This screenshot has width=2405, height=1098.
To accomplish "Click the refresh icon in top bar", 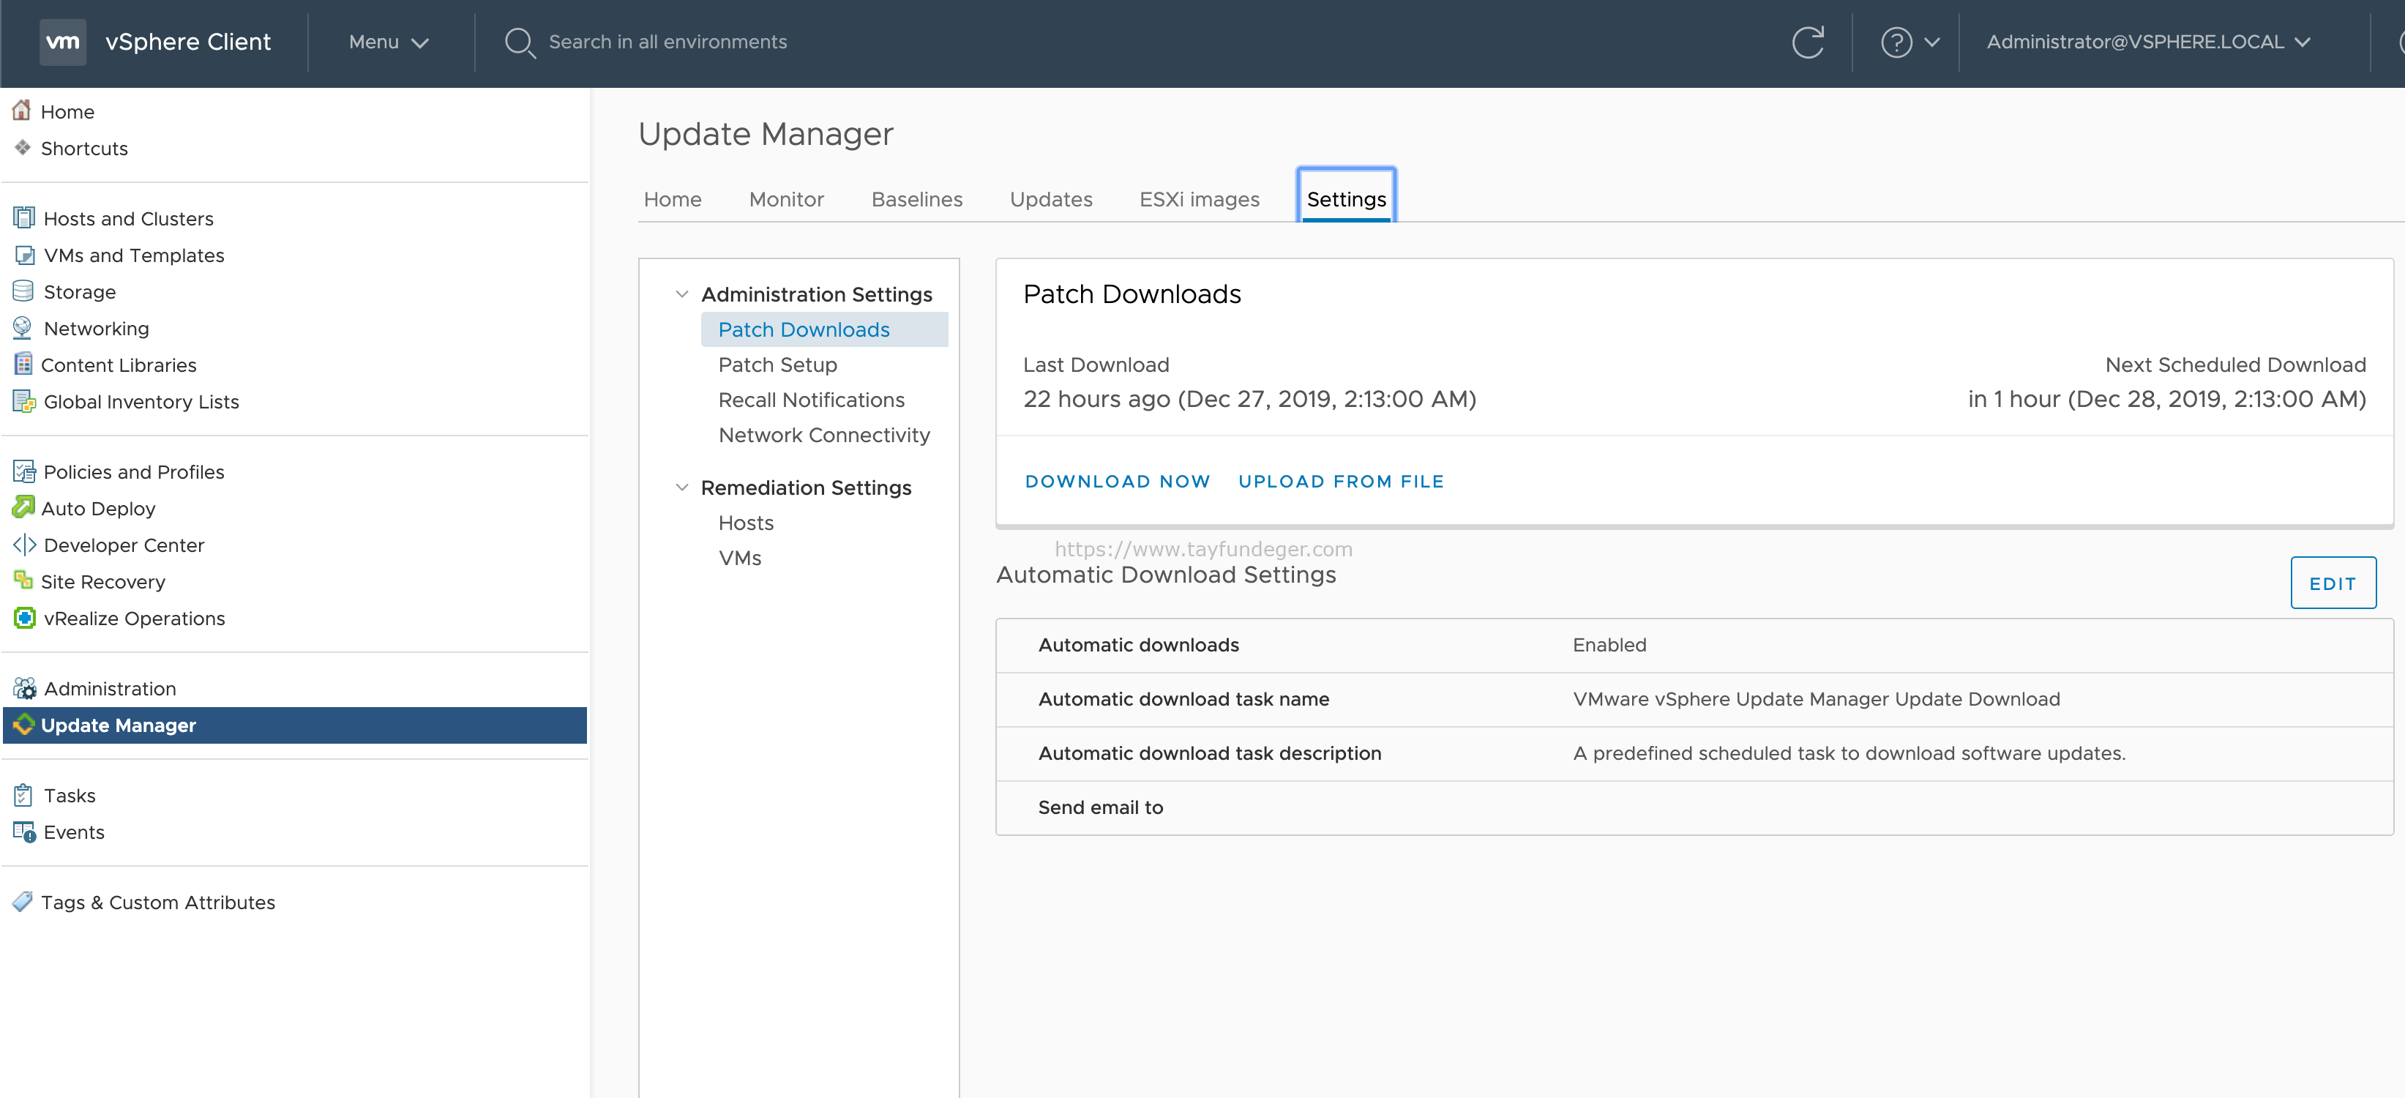I will click(x=1808, y=42).
